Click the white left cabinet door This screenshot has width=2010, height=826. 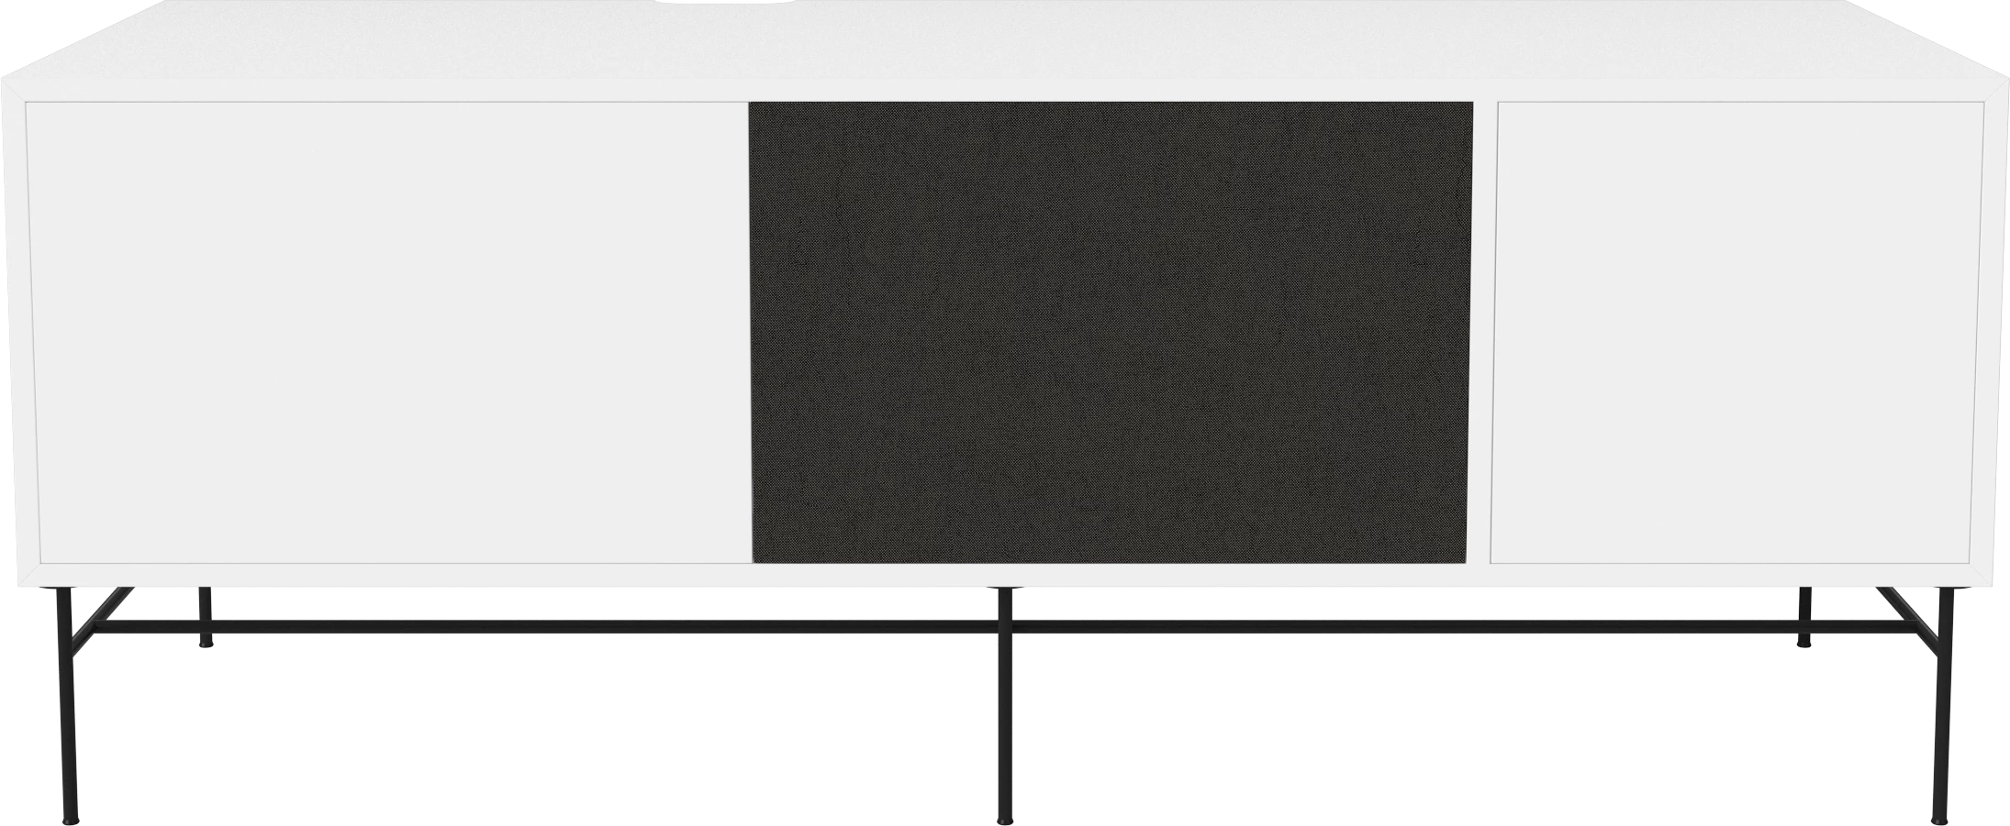click(385, 330)
